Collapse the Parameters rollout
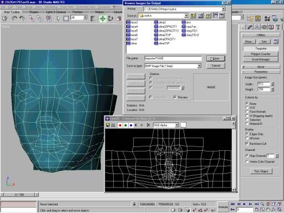 pos(261,72)
